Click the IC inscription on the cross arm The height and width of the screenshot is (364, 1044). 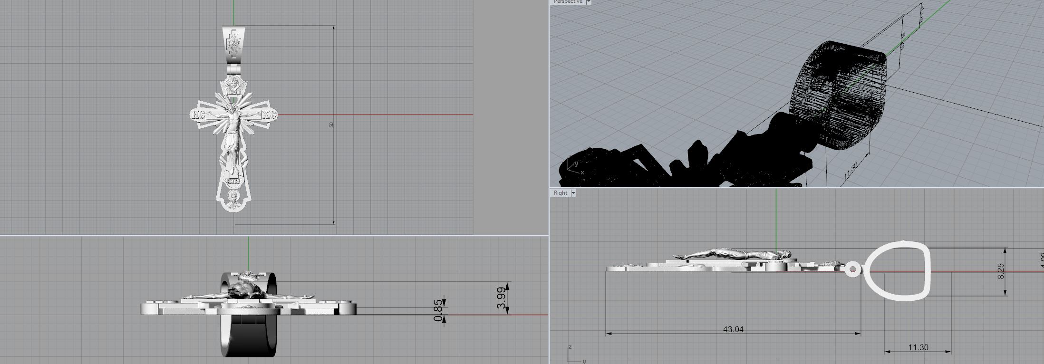[x=197, y=114]
